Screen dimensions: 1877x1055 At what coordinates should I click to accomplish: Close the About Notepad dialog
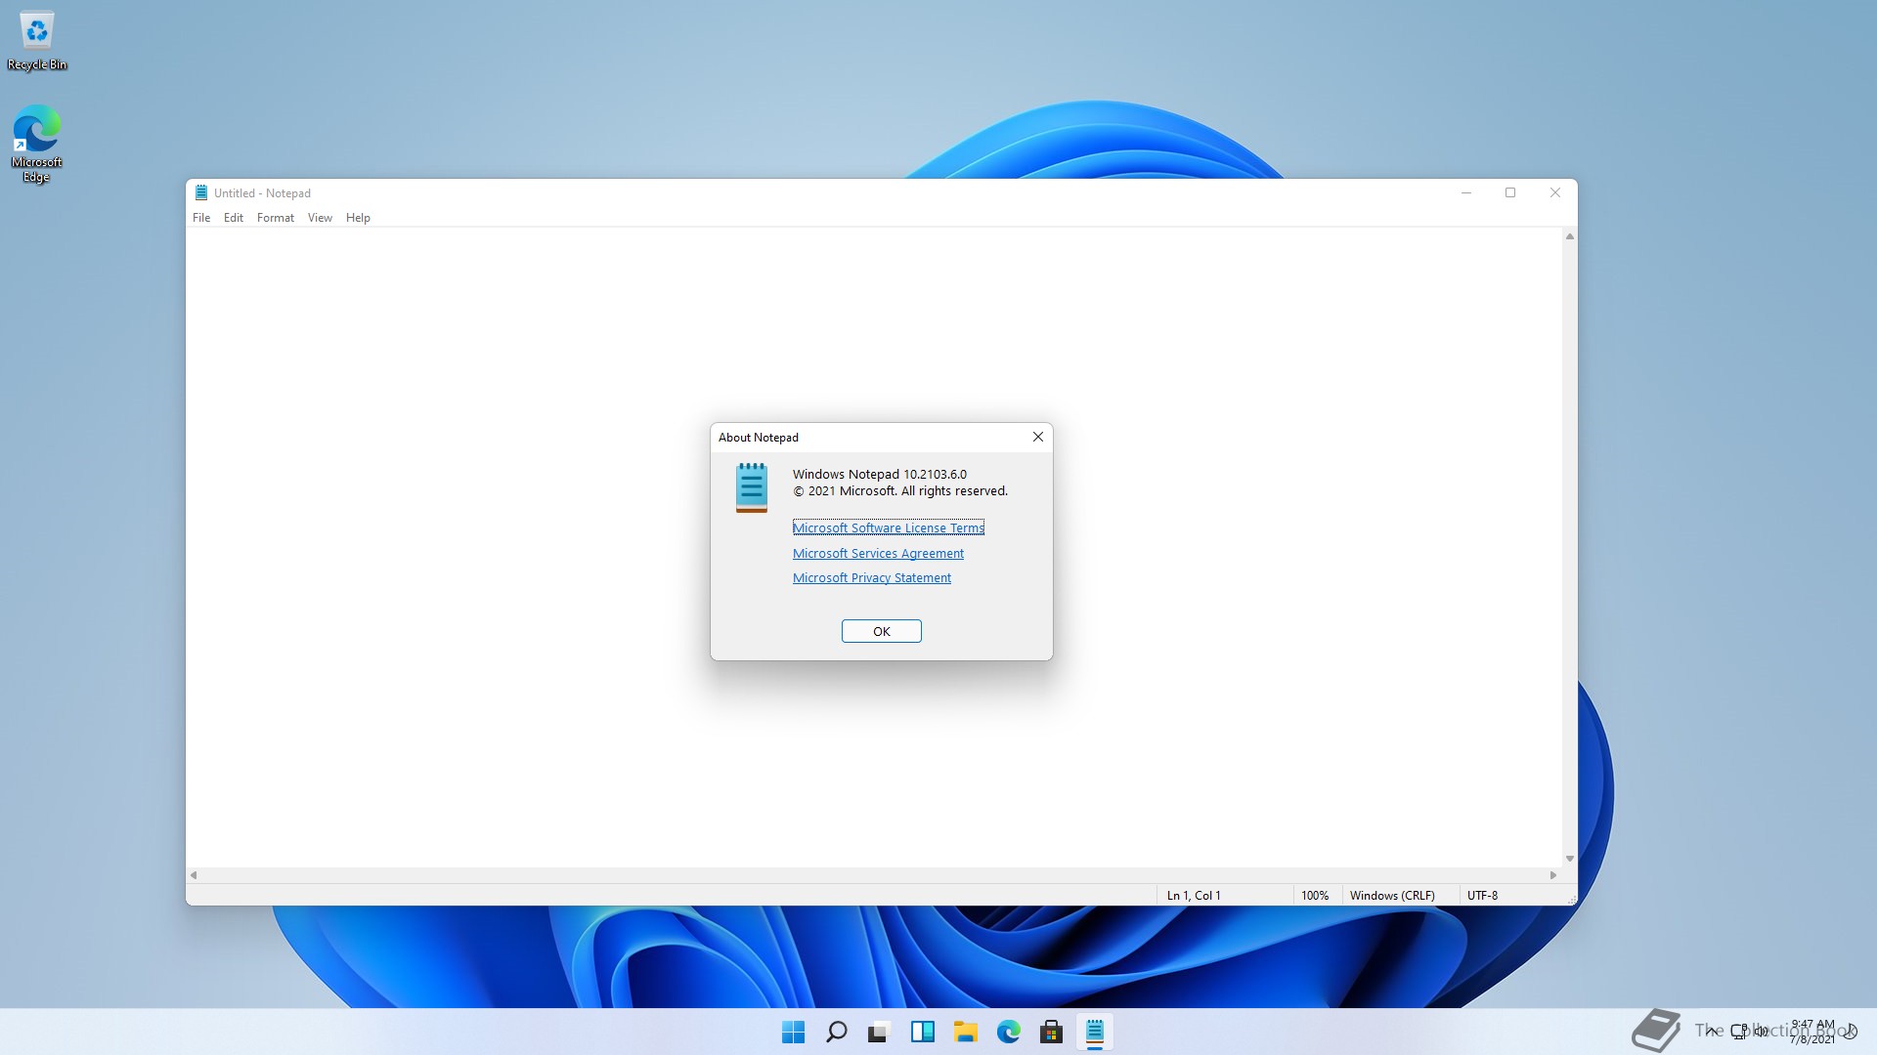(1038, 437)
